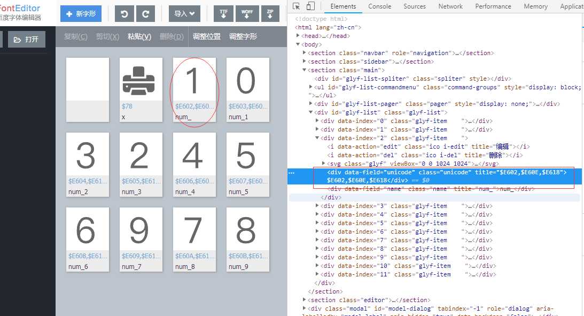
Task: Click the ellipsis on selected DOM row
Action: 292,173
